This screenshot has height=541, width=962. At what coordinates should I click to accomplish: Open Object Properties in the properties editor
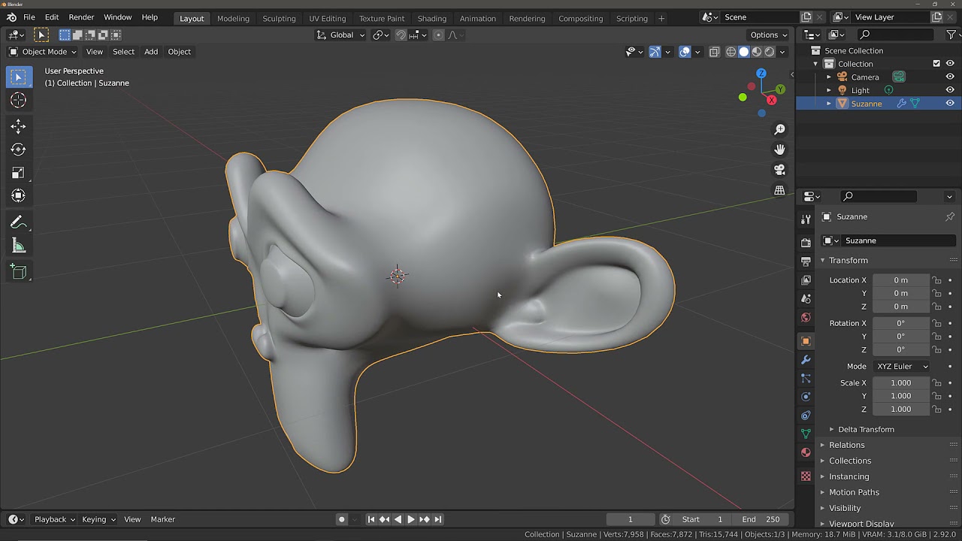[805, 340]
